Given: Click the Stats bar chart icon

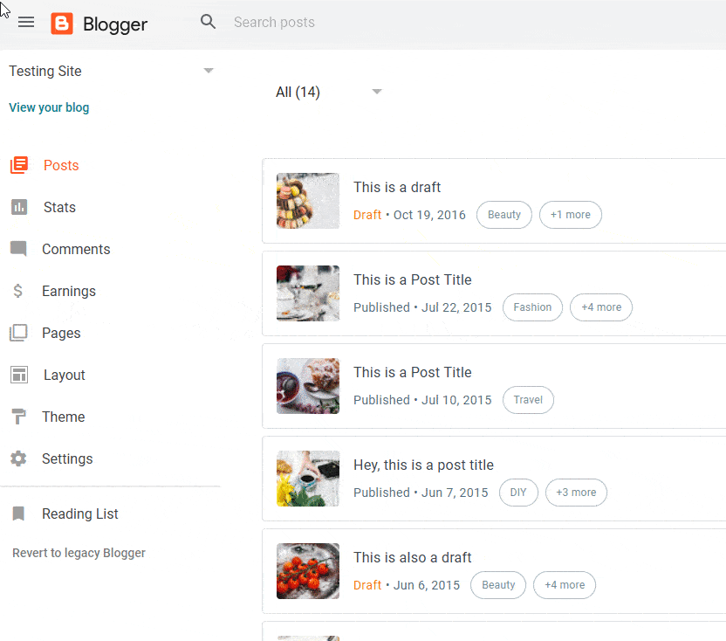Looking at the screenshot, I should click(19, 207).
